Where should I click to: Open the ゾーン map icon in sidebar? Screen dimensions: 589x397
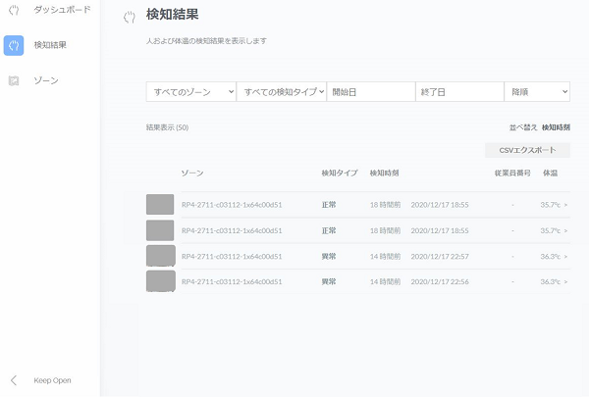[14, 80]
